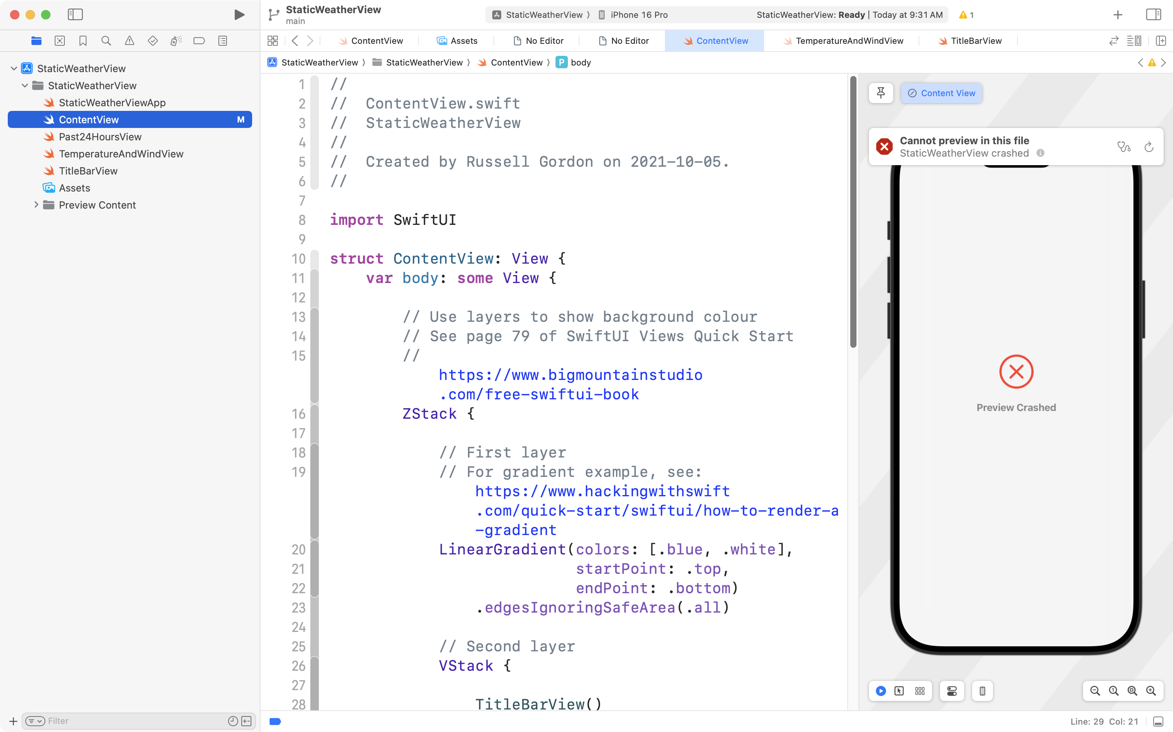1173x732 pixels.
Task: Open the Bookmark navigator icon
Action: (83, 41)
